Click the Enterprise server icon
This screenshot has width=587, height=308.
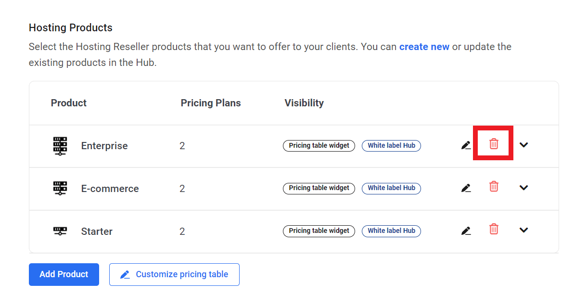[60, 146]
